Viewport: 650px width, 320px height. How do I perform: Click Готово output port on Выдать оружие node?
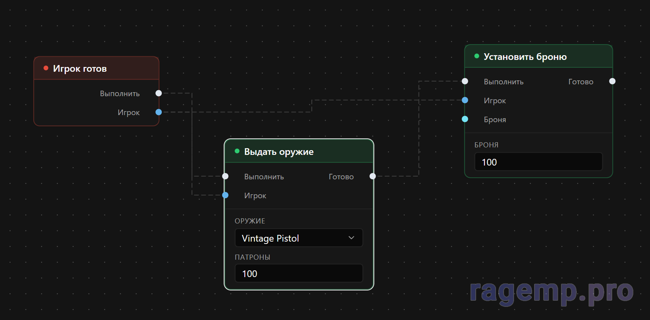[x=372, y=176]
